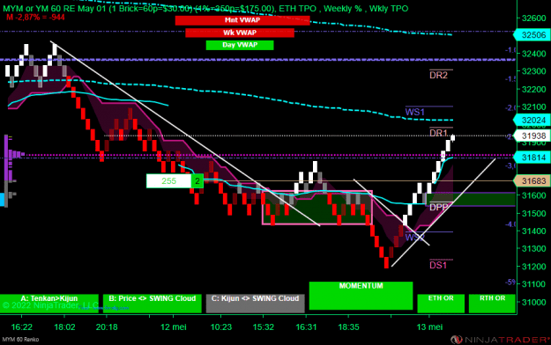Click the ETH OR green box
551x345 pixels.
point(441,304)
